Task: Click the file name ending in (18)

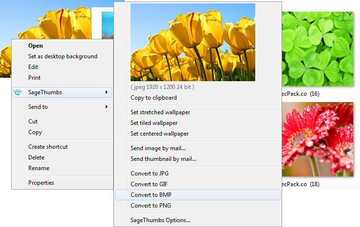Action: pyautogui.click(x=301, y=184)
